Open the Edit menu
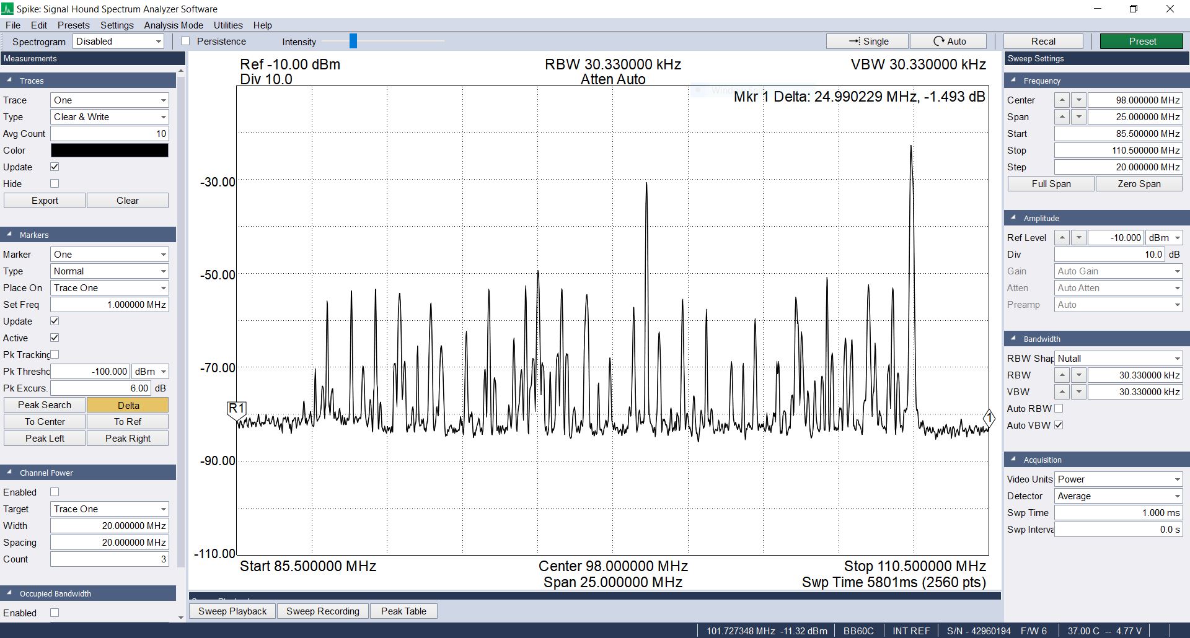Viewport: 1190px width, 638px height. pos(39,25)
